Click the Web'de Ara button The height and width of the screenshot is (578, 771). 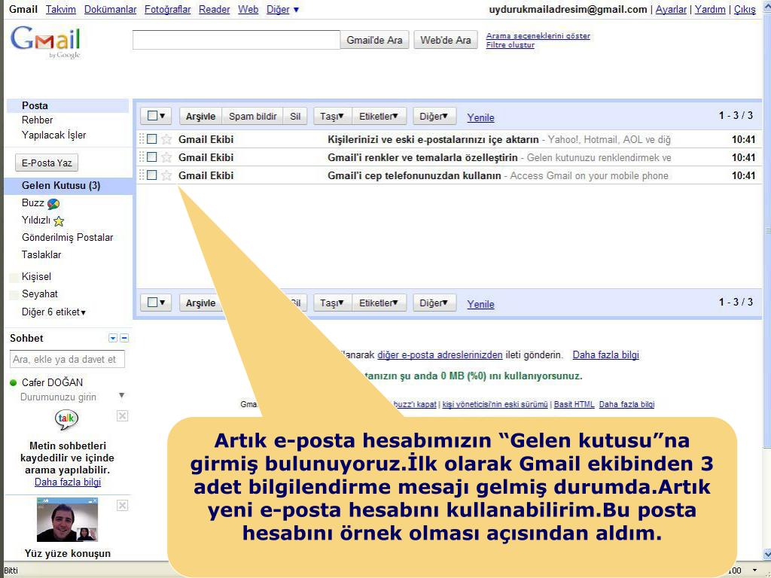click(x=446, y=40)
